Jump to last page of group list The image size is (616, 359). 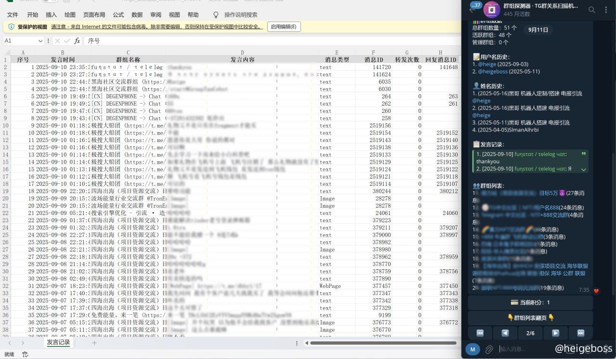[x=580, y=333]
